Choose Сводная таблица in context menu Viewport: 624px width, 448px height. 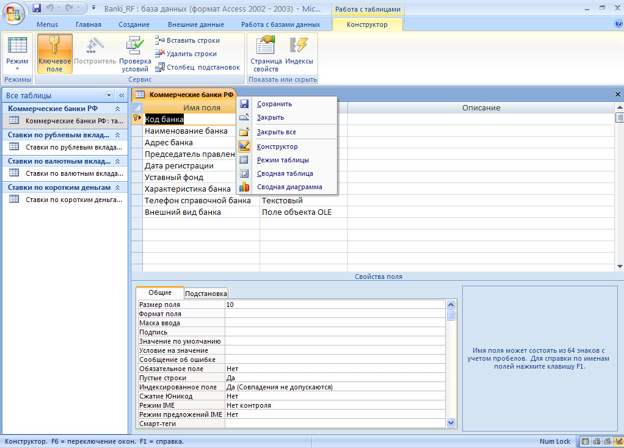tap(286, 173)
